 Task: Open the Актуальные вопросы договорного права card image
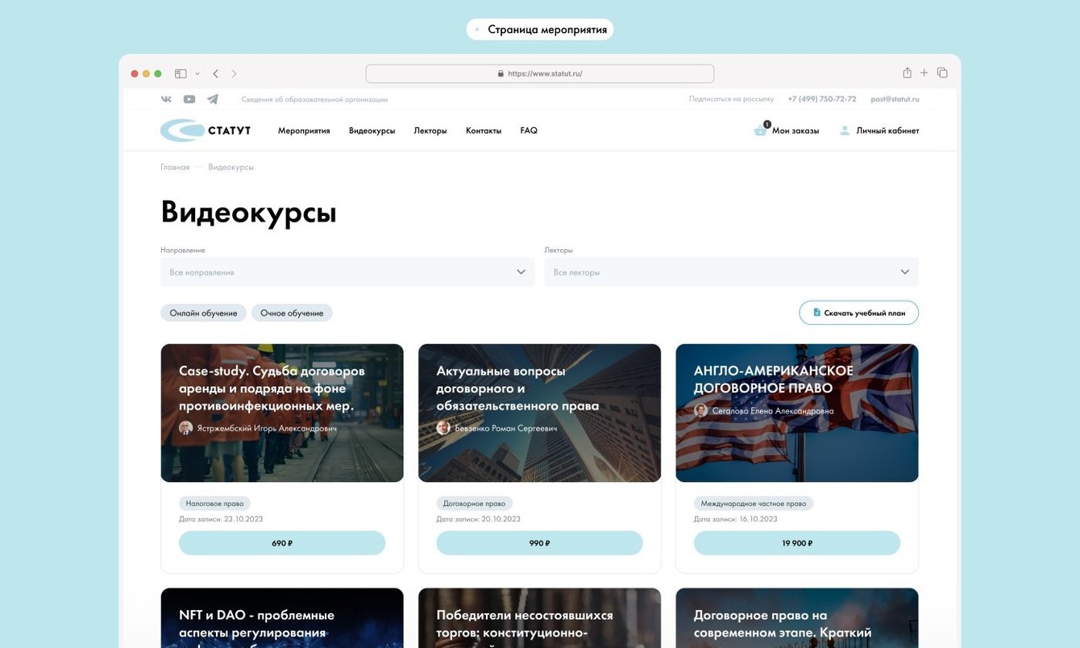(x=540, y=413)
